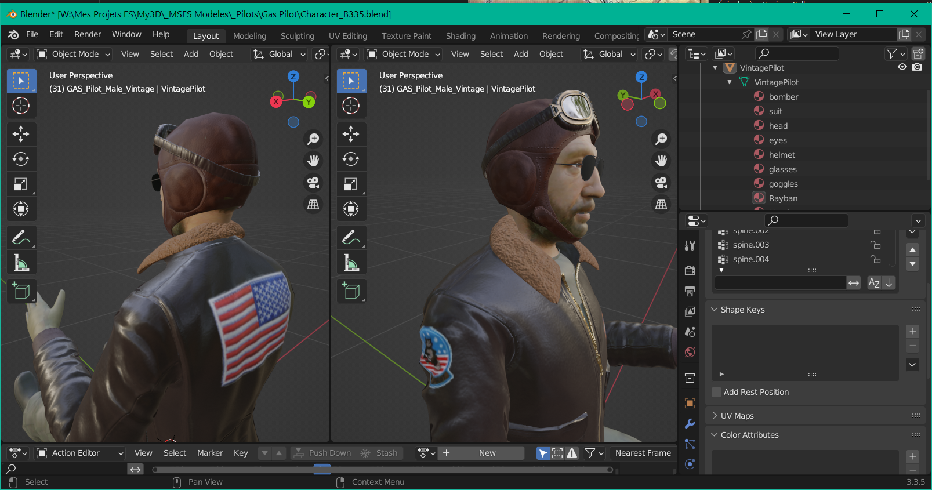Toggle VintagePilot render camera visibility
The height and width of the screenshot is (490, 932).
(917, 67)
